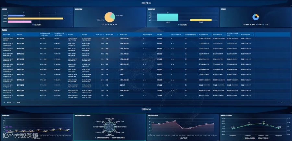Select the green slice of the pie chart
This screenshot has height=141, width=292.
(x=112, y=17)
